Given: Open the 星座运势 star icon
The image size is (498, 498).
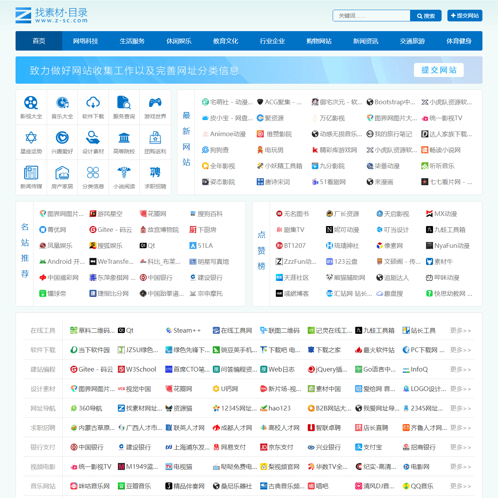Looking at the screenshot, I should point(31,138).
